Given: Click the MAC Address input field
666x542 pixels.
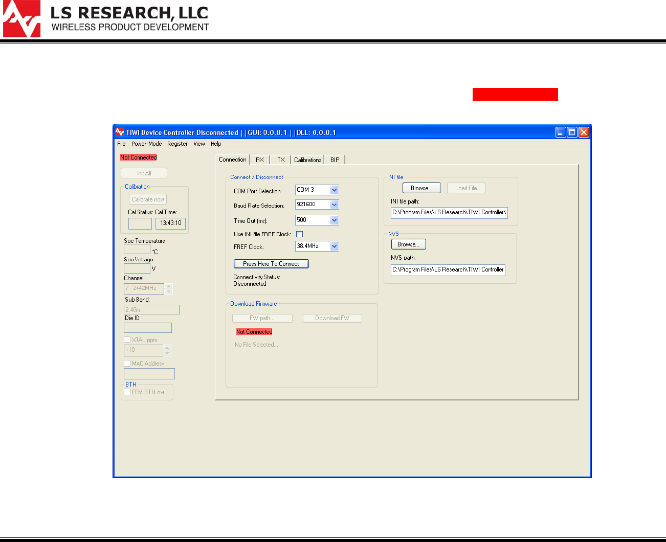Looking at the screenshot, I should (x=149, y=374).
